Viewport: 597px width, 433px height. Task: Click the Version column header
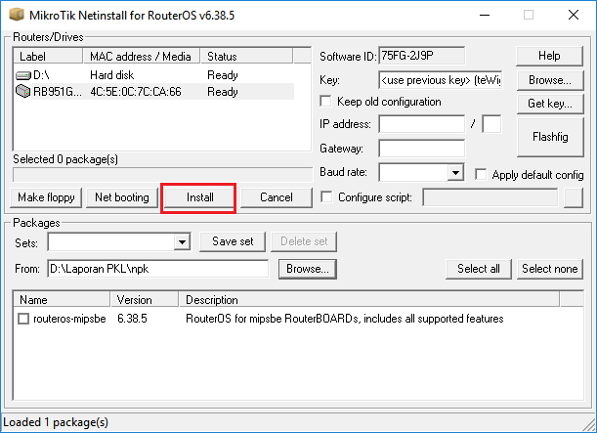(145, 300)
